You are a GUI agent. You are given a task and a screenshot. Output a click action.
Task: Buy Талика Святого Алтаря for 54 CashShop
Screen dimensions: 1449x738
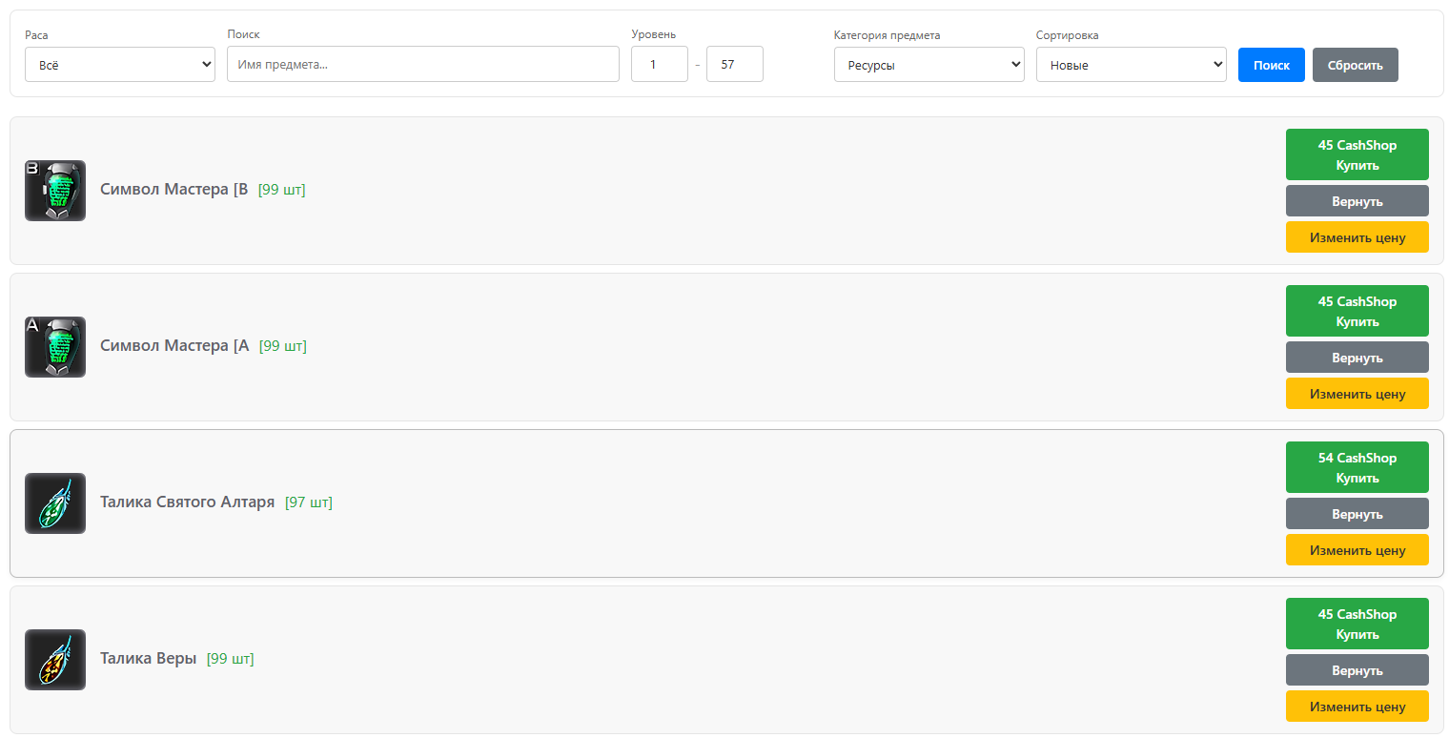click(1357, 467)
